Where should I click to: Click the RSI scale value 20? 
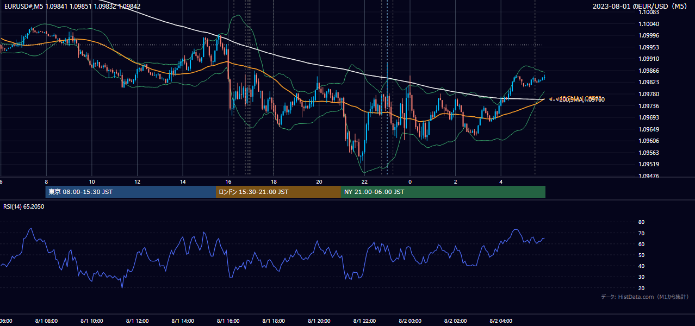tap(641, 288)
